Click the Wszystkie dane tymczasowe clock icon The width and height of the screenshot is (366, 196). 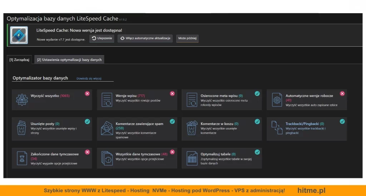tap(107, 158)
